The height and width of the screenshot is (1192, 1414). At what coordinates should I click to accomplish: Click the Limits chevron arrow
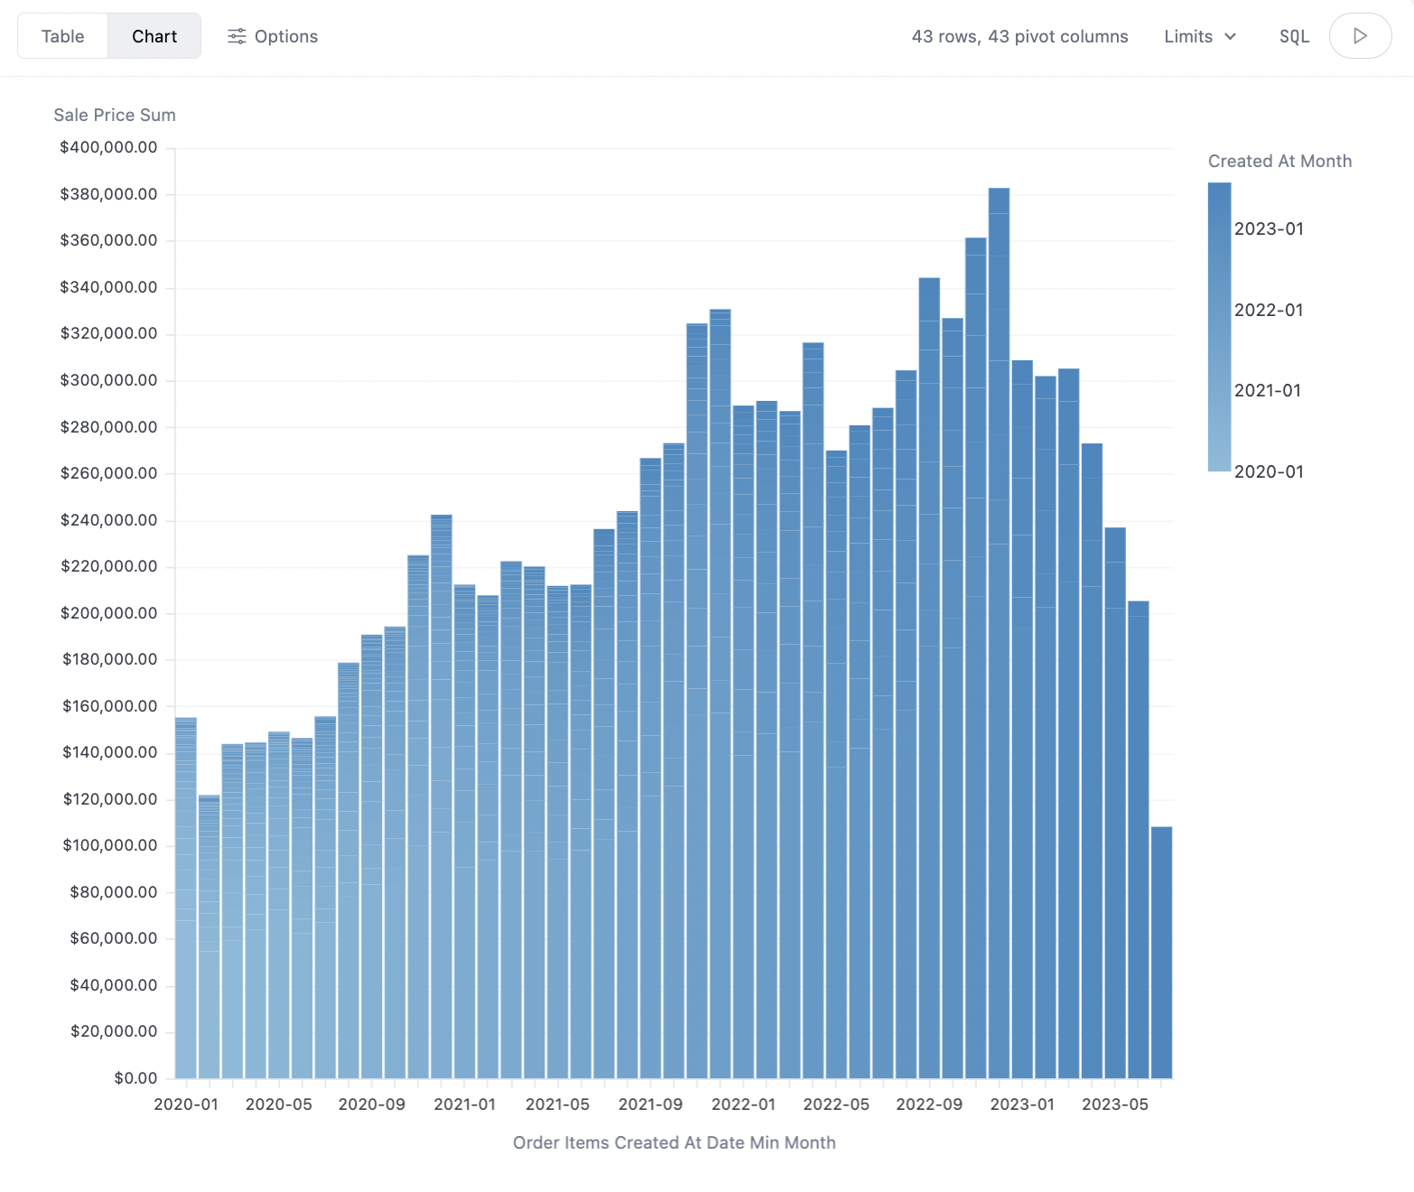1230,37
